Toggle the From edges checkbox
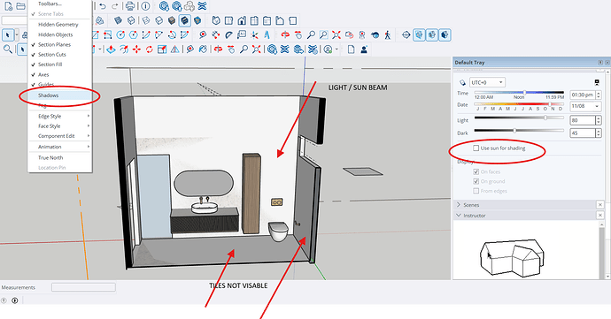611x319 pixels. pyautogui.click(x=476, y=191)
